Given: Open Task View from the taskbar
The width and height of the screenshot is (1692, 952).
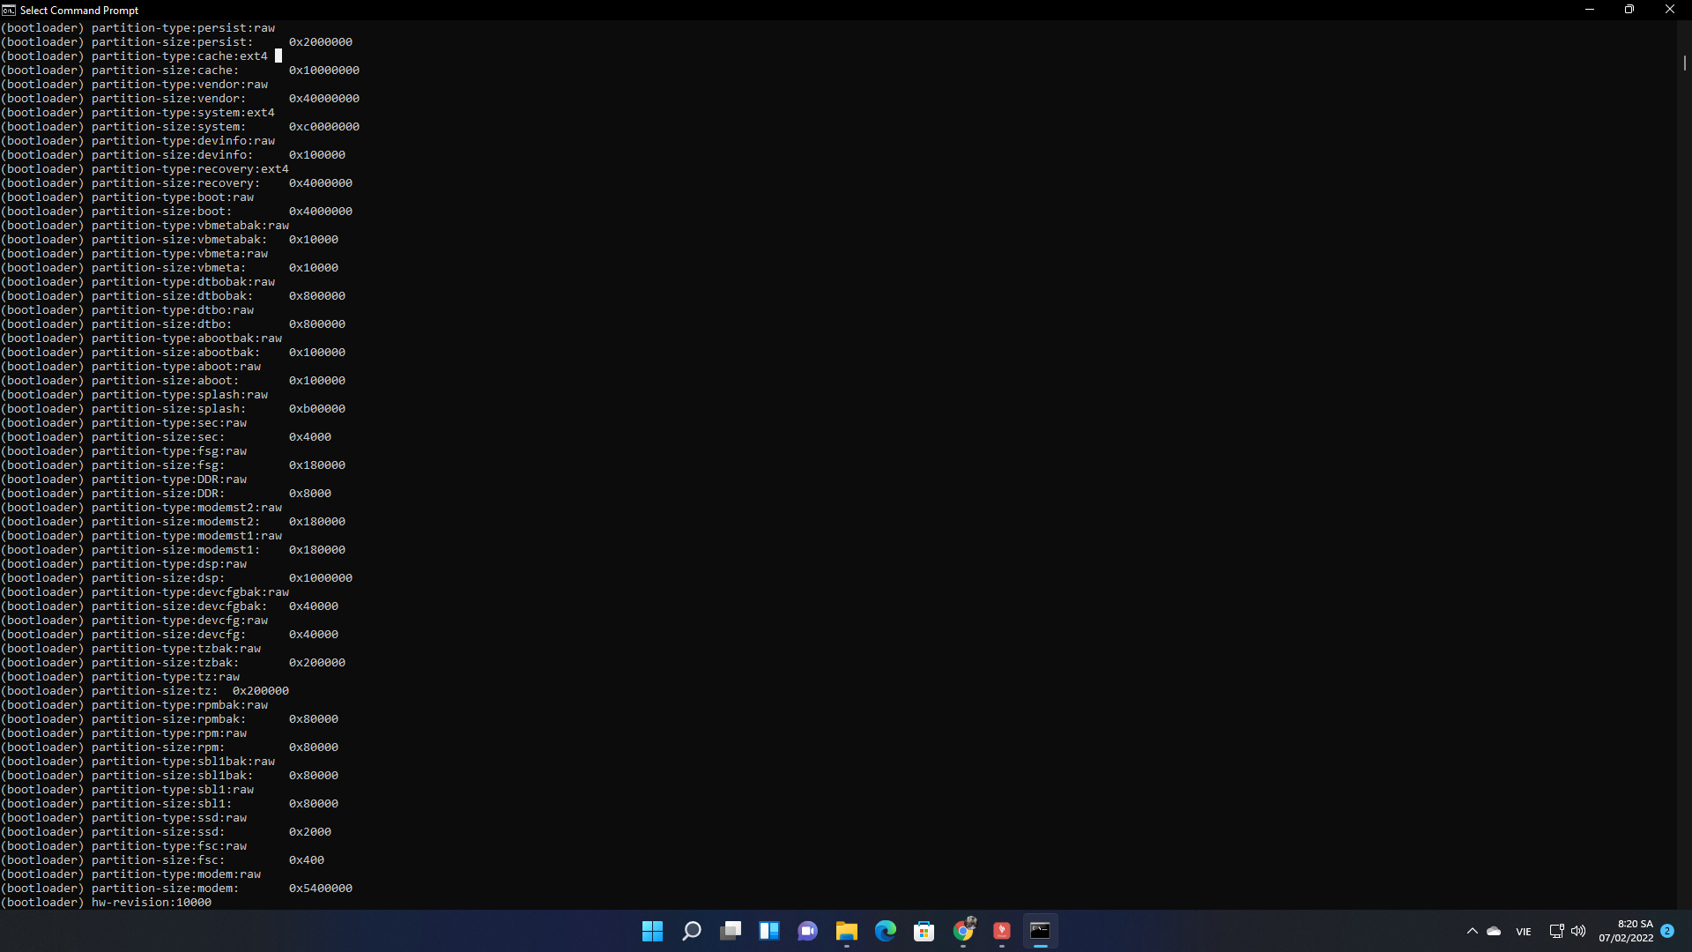Looking at the screenshot, I should (x=731, y=931).
